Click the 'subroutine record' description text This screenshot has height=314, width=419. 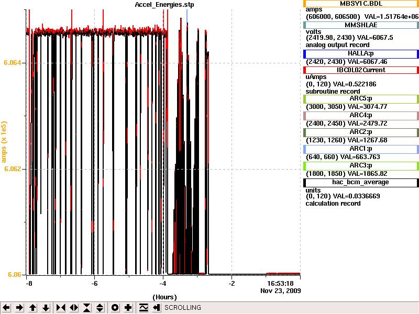click(x=333, y=92)
